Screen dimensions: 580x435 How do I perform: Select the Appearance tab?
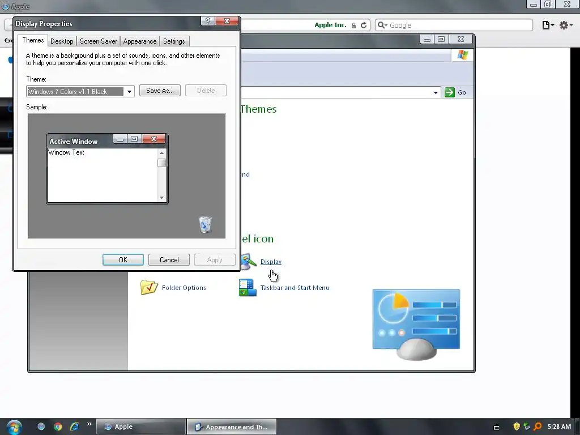coord(140,41)
